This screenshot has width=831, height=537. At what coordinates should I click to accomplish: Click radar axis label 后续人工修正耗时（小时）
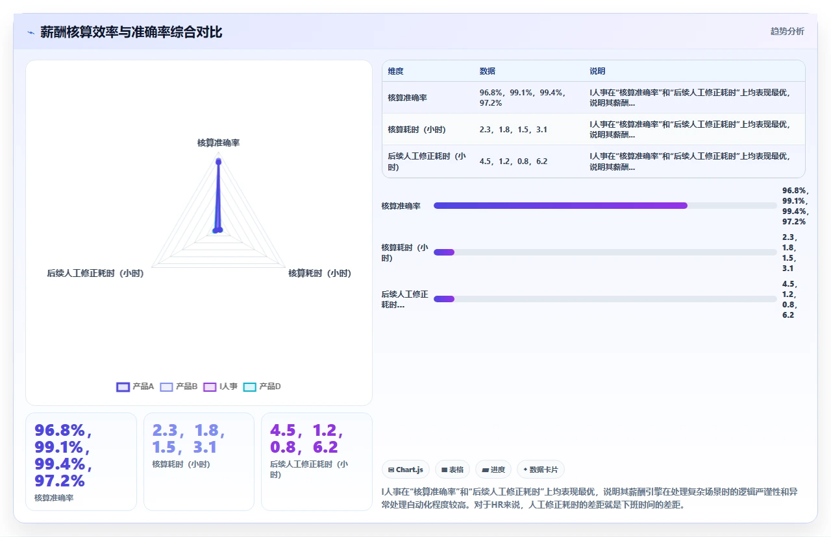tap(95, 274)
